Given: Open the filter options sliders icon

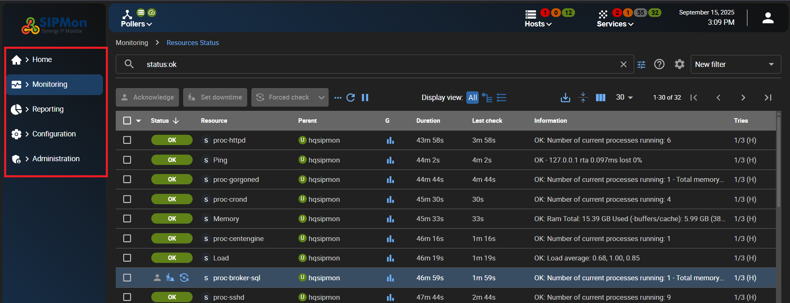Looking at the screenshot, I should [x=641, y=64].
